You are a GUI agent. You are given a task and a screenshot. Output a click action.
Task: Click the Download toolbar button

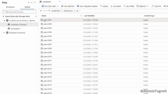115,6
